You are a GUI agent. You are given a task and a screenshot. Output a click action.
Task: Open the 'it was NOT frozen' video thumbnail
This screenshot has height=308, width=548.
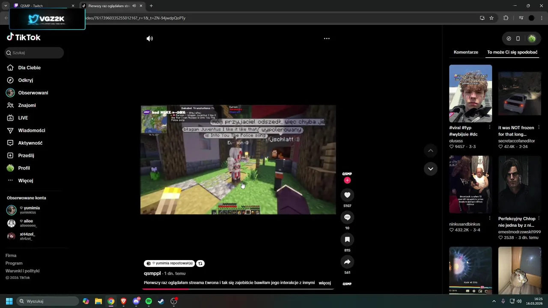[520, 94]
